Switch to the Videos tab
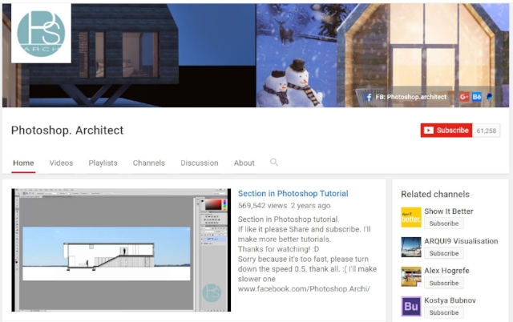Screen dimensions: 513x322 tap(61, 163)
